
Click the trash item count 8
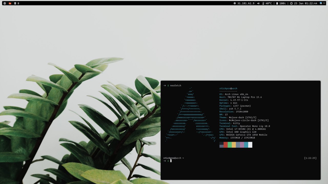tap(18, 3)
